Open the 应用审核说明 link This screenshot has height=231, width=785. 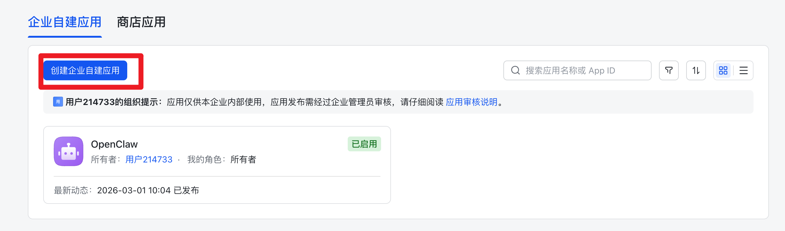(x=472, y=102)
